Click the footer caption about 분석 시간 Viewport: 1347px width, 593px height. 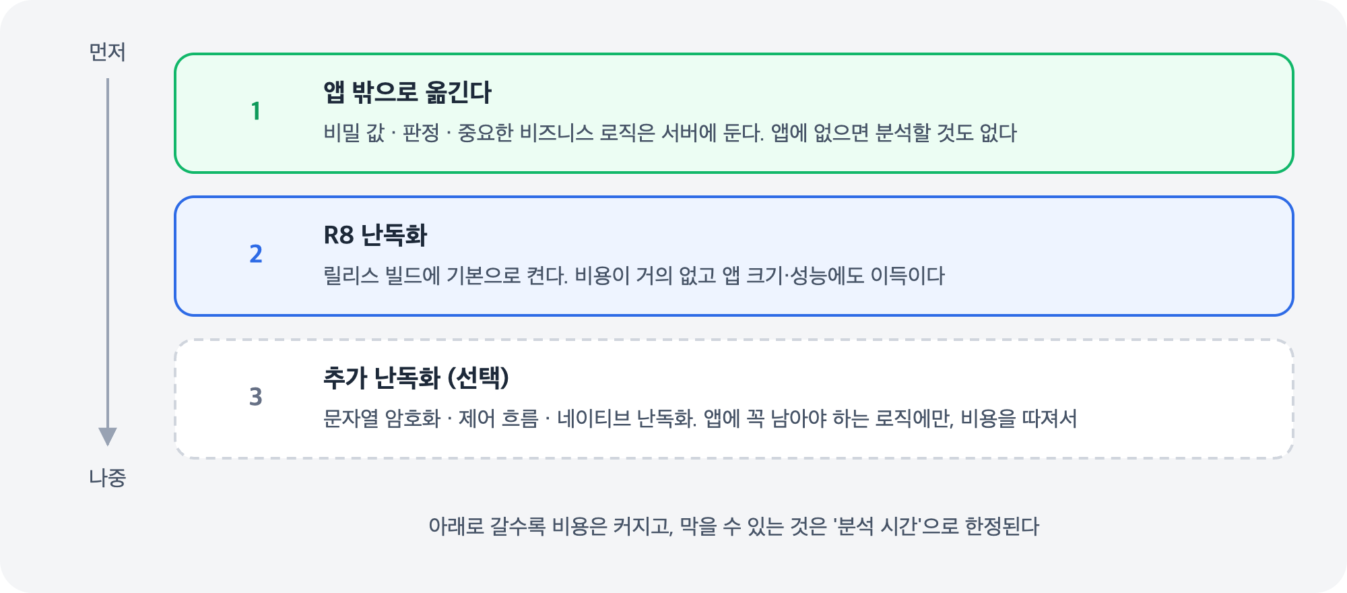point(734,526)
